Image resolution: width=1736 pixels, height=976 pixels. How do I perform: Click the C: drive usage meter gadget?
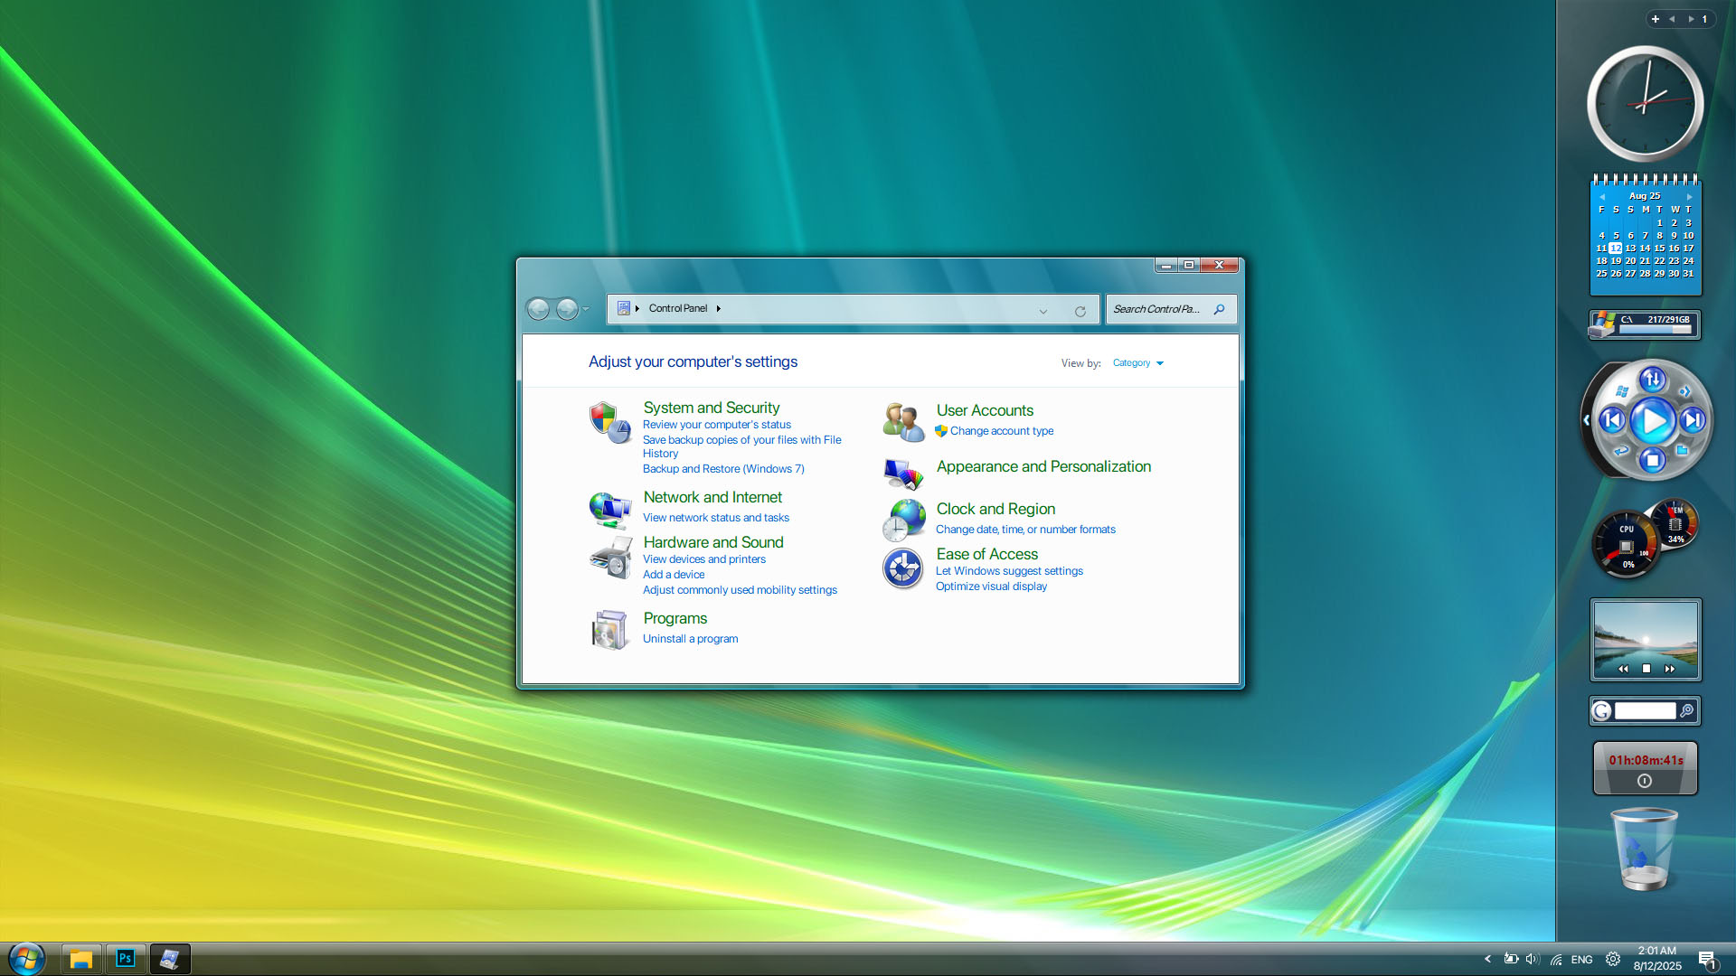[1645, 324]
